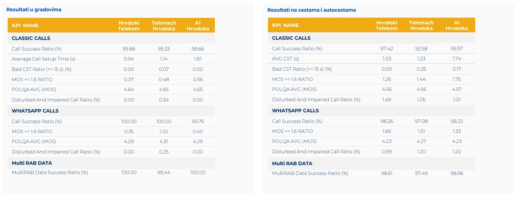Screen dimensions: 516x207
Task: Click the 1.05 Disturbed Call Ratio value
Action: tap(421, 99)
